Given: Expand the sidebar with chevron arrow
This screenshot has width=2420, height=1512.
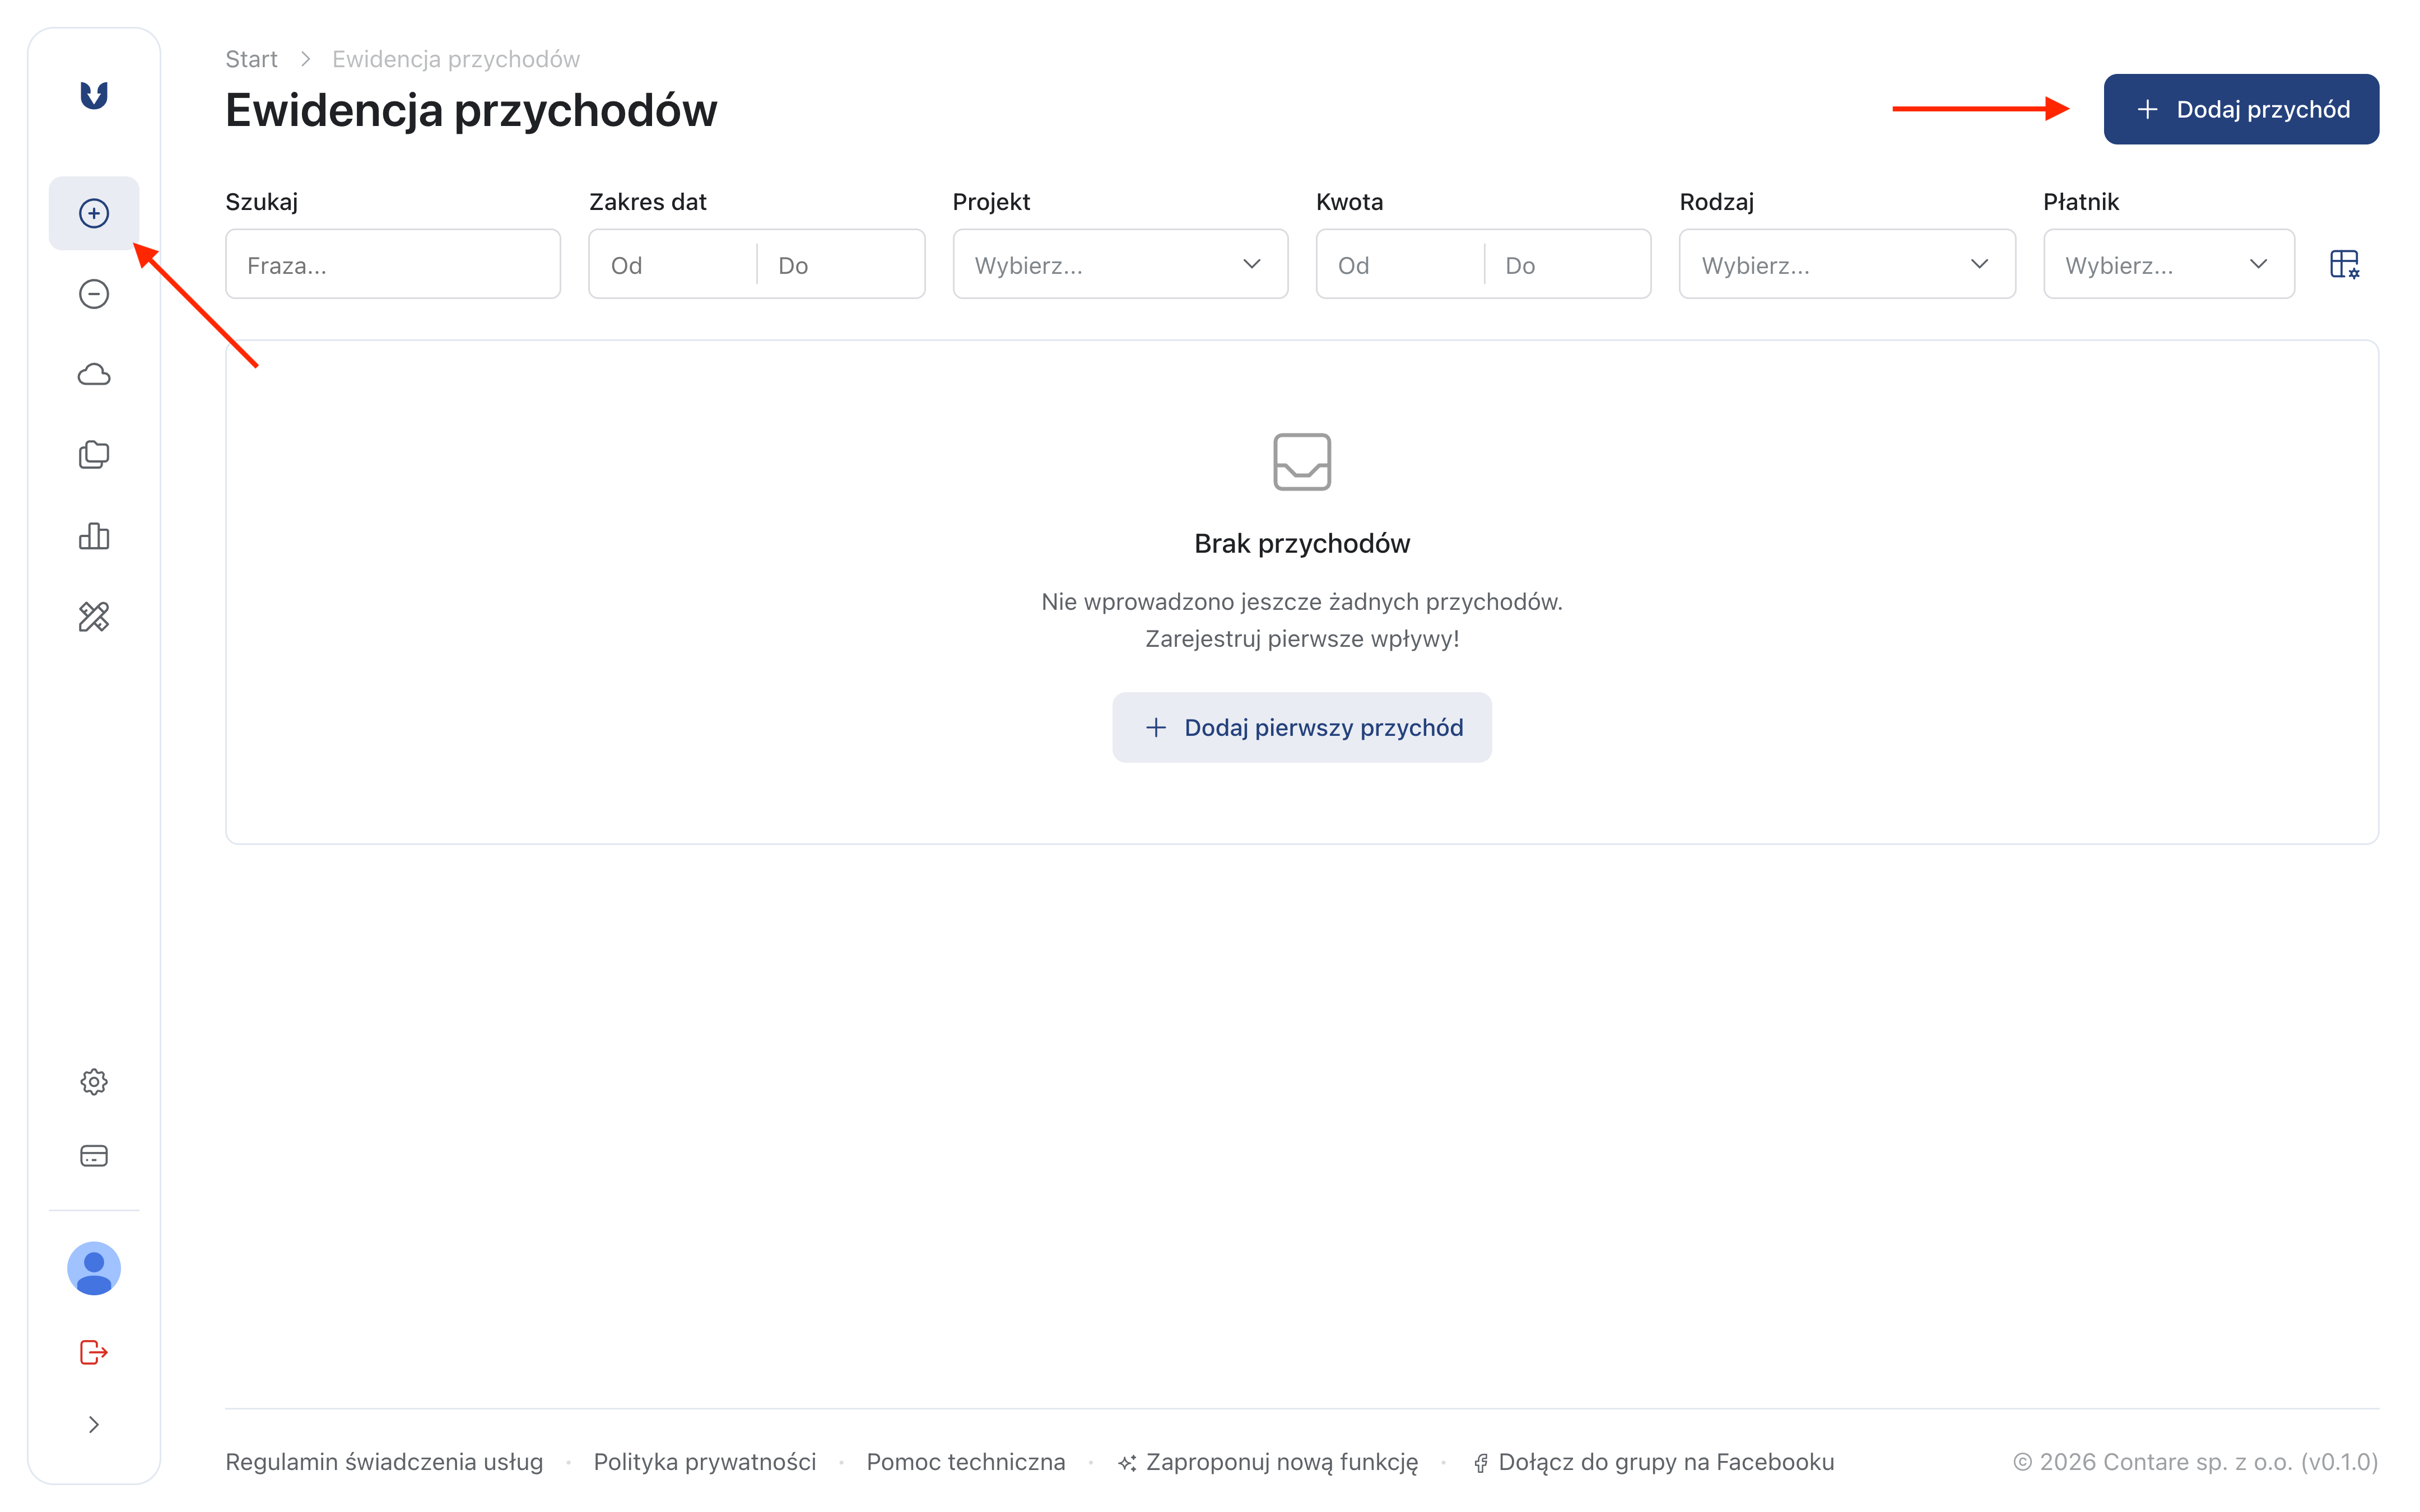Looking at the screenshot, I should coord(94,1425).
